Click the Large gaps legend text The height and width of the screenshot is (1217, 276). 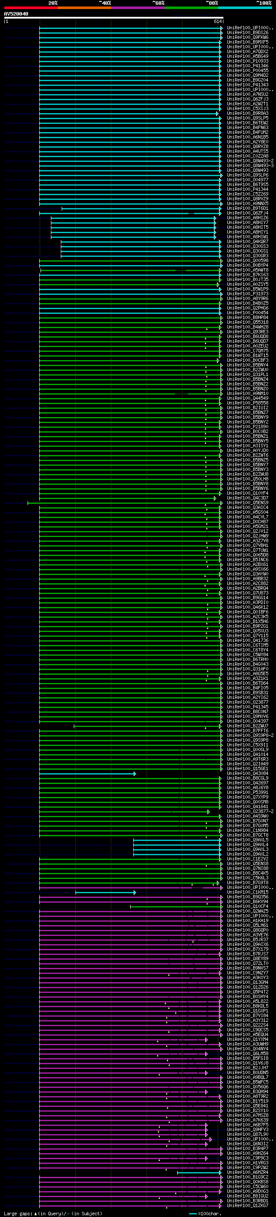tap(53, 1214)
